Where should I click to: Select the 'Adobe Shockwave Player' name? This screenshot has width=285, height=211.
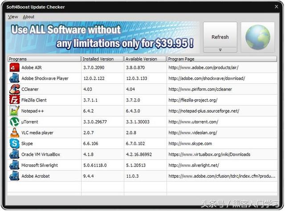[x=45, y=78]
